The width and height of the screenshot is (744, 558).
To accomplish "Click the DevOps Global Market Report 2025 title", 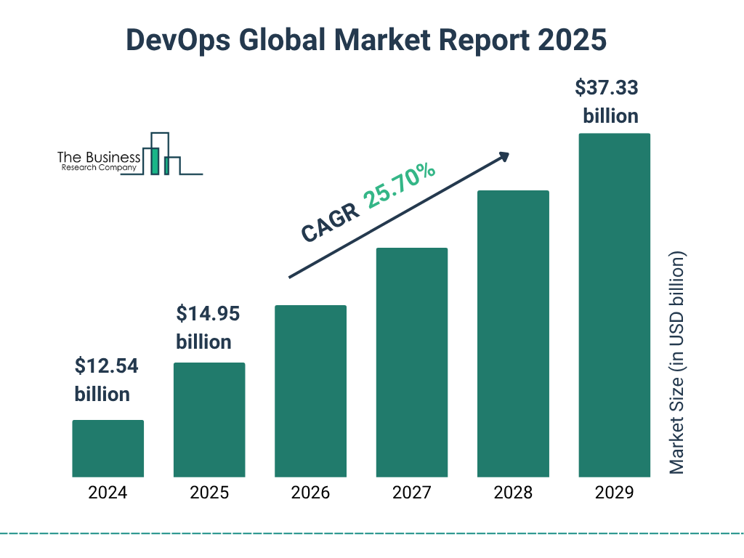I will point(365,41).
